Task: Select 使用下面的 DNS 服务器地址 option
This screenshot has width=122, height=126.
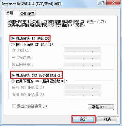Action: [x=13, y=81]
